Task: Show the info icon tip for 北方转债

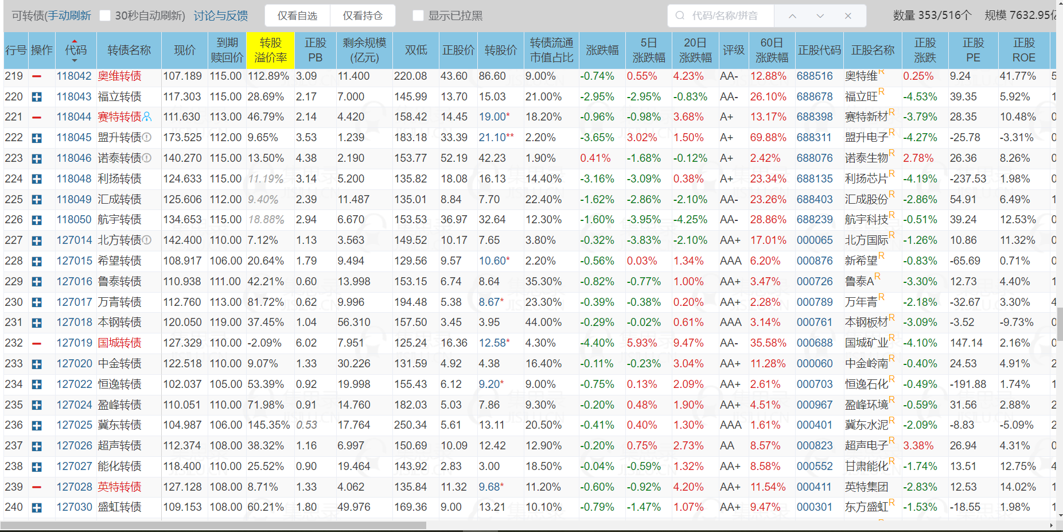Action: tap(147, 240)
